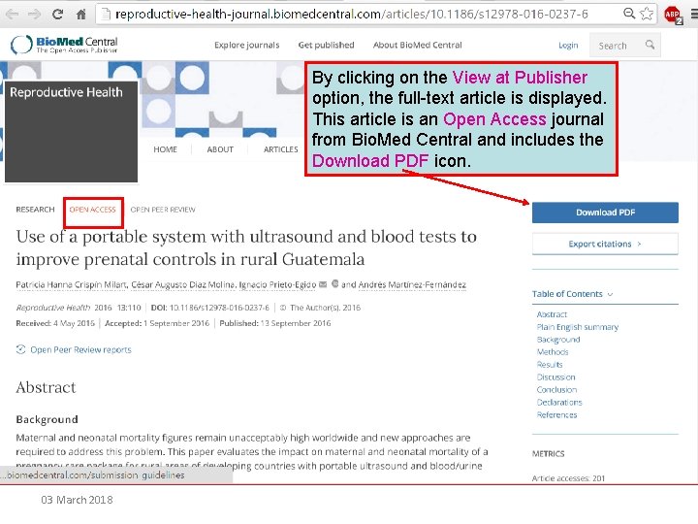The height and width of the screenshot is (524, 698).
Task: Open the browser menu hamburger icon
Action: click(694, 15)
